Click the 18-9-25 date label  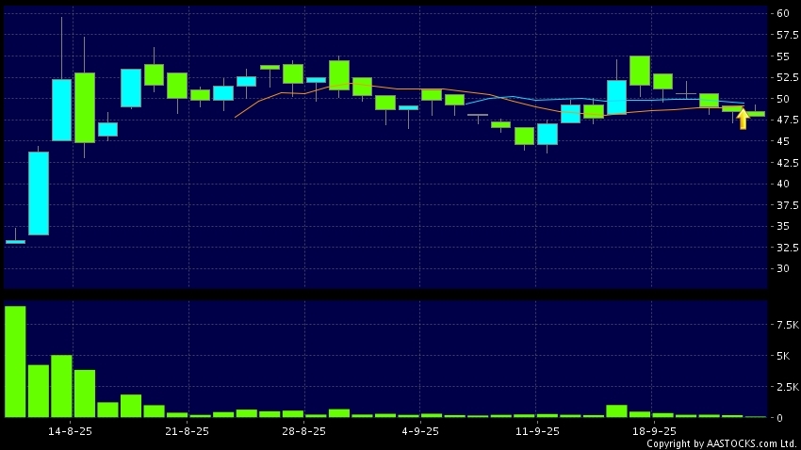coord(654,431)
